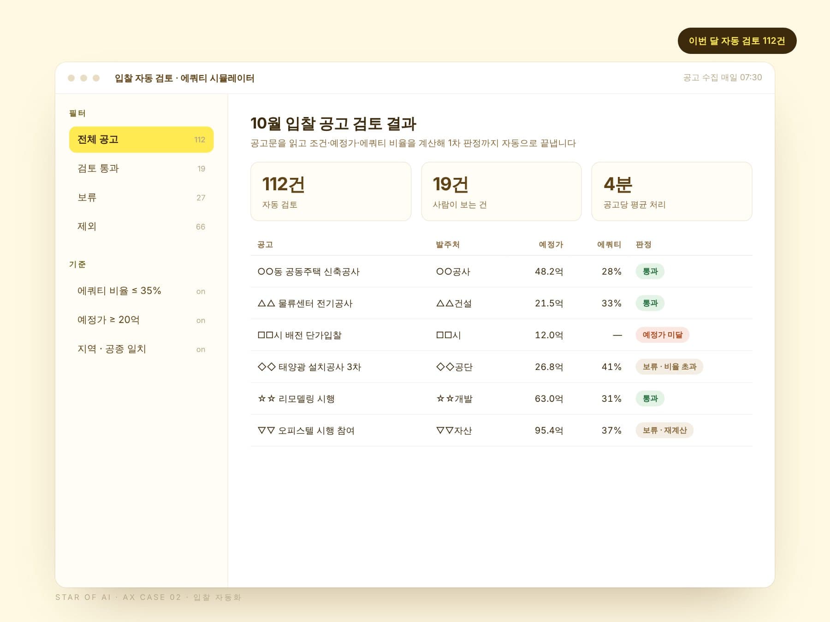Open the □□시 배전 단가입찰 row
830x622 pixels.
(501, 335)
